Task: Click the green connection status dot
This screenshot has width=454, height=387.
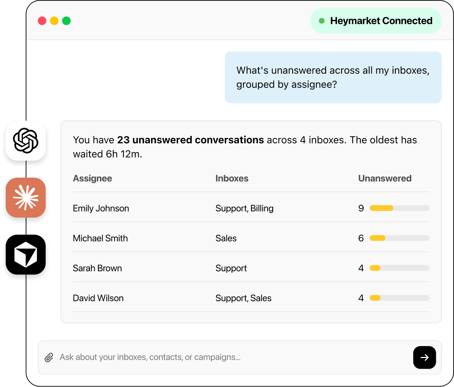Action: 321,21
